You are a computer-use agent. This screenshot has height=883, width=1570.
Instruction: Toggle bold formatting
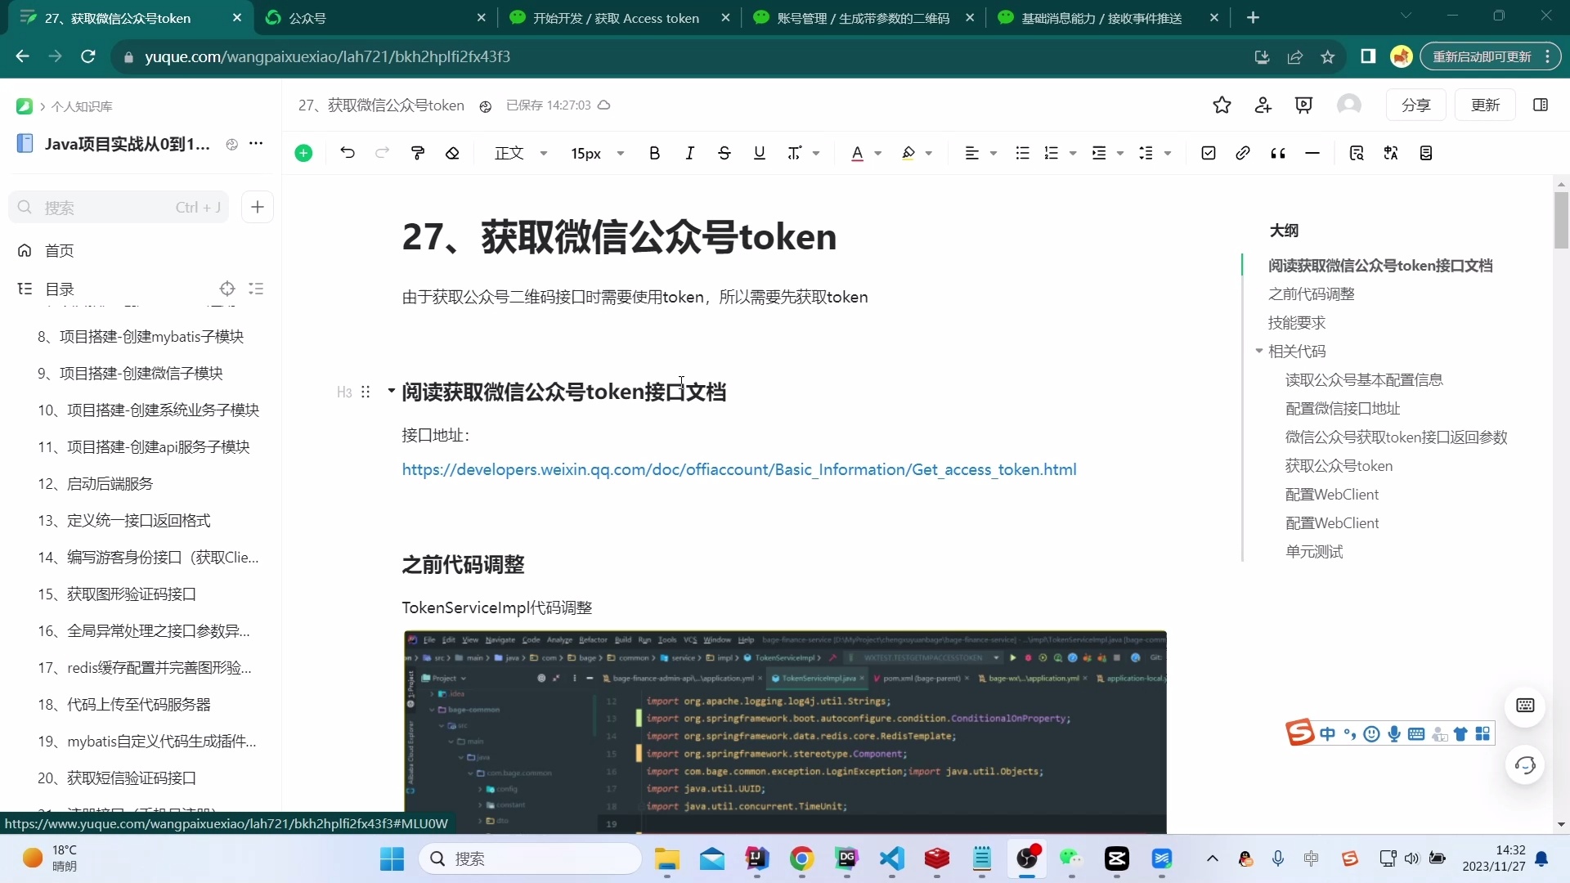coord(654,153)
